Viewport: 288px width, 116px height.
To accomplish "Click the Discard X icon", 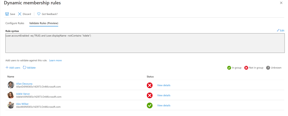I will 20,14.
